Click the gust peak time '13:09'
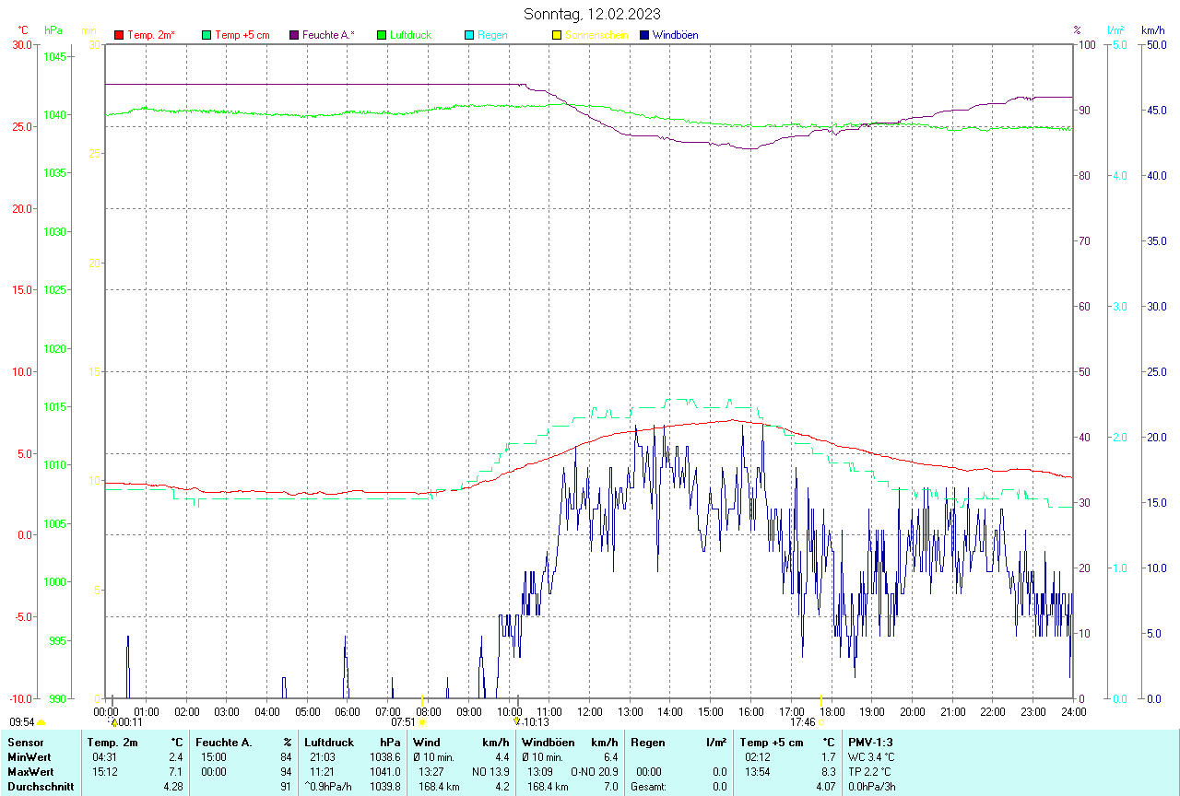Viewport: 1180px width, 796px height. (540, 772)
